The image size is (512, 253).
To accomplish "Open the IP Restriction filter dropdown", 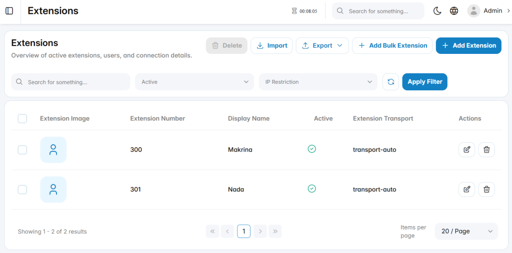I will 318,82.
